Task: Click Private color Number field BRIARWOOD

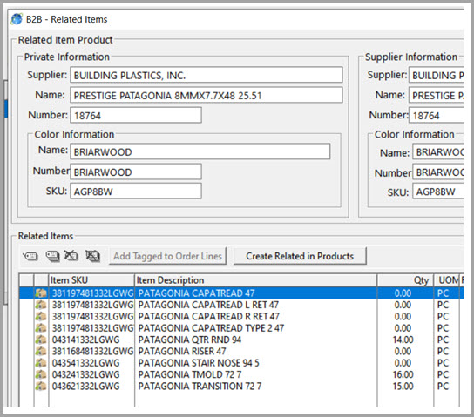Action: (136, 172)
